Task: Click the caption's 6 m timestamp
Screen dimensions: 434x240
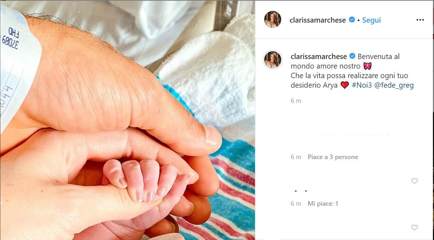Action: coord(296,101)
